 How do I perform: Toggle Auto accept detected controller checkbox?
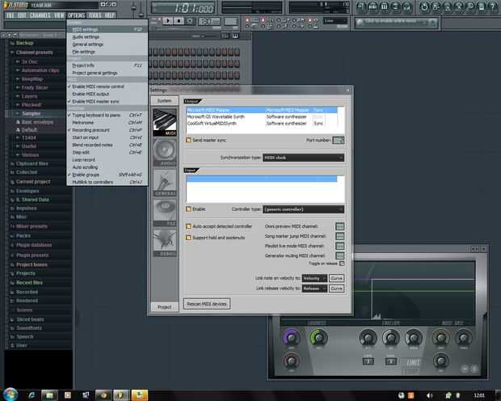[188, 226]
